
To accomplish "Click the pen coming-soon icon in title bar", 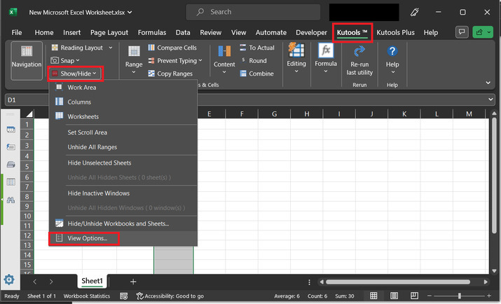I will [414, 12].
